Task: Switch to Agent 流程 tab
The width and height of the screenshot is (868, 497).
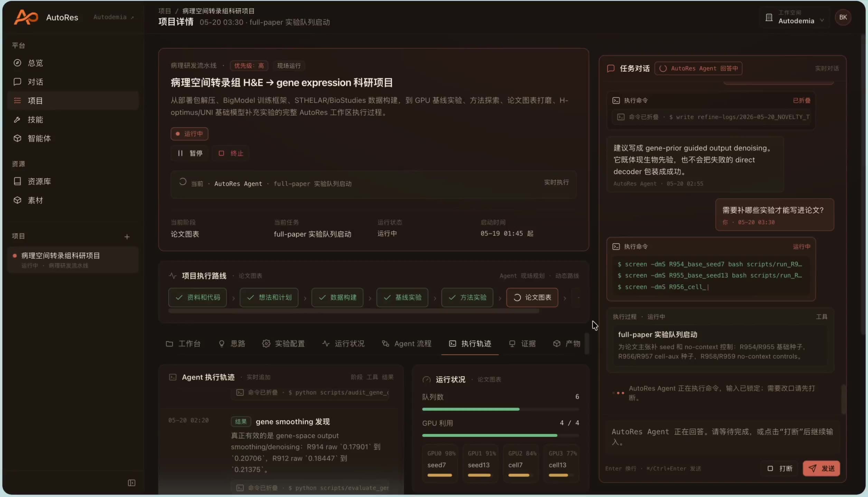Action: pyautogui.click(x=406, y=344)
